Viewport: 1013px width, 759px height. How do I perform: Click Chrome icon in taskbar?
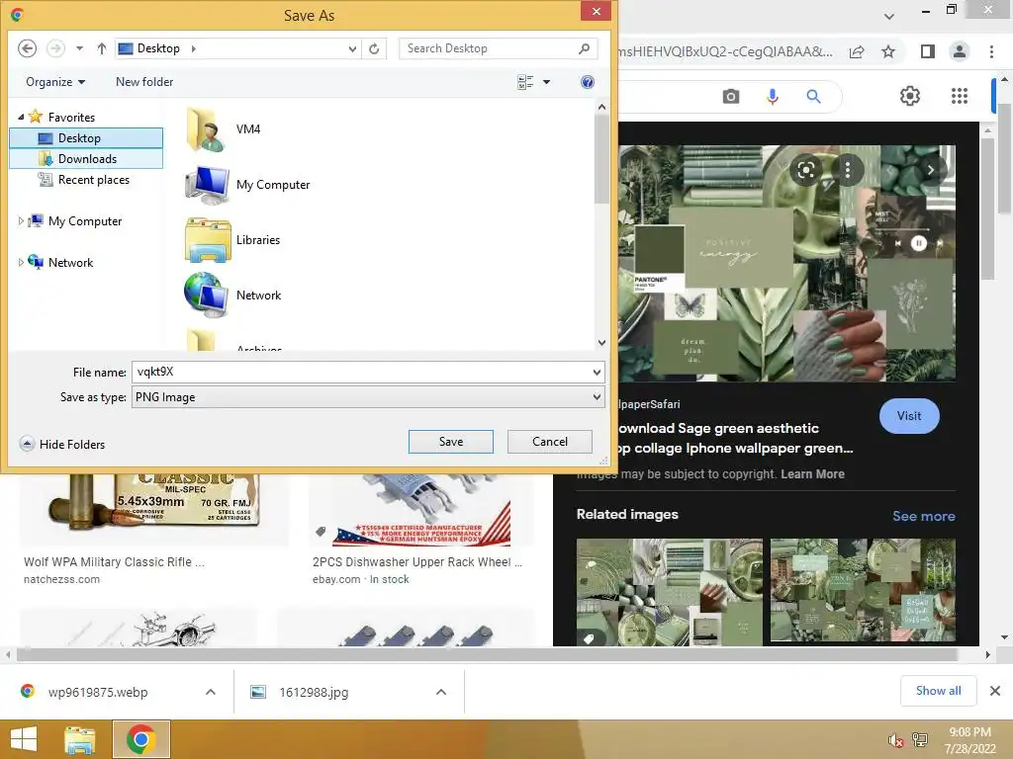point(141,739)
